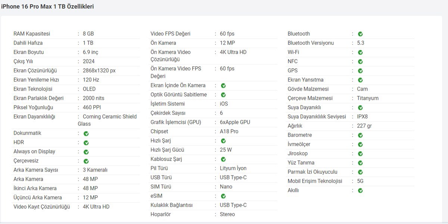
Task: Select the 2024 release year value
Action: tap(88, 61)
